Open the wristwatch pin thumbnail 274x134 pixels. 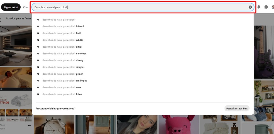[54, 125]
